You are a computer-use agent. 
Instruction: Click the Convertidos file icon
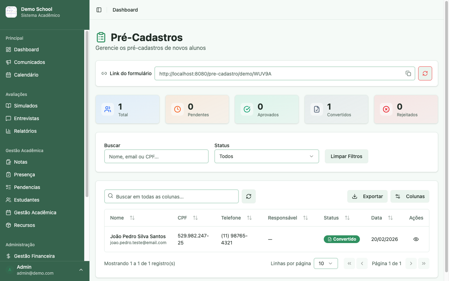(x=317, y=109)
